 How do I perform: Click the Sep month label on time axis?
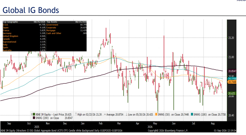(x=9, y=123)
